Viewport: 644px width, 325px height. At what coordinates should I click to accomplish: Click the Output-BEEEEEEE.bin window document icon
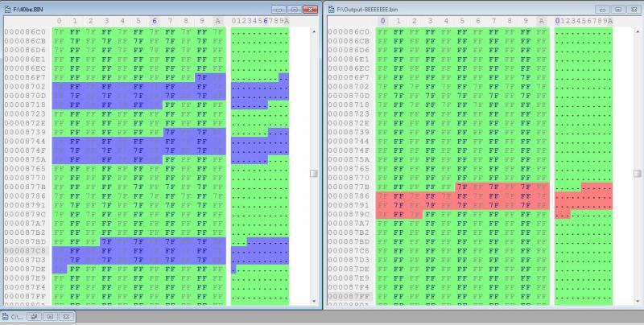[x=330, y=7]
